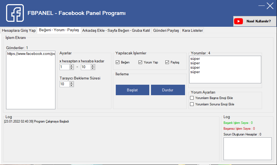Switch to the Gönderi Paylaş tab
Screen dimensions: 277x165
(x=166, y=31)
